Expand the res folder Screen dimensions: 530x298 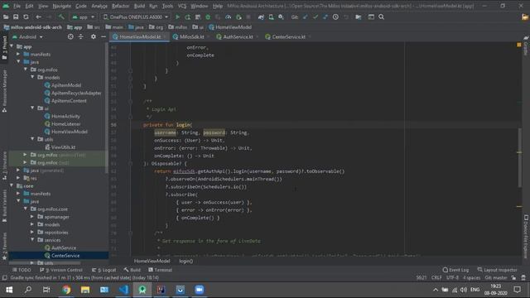coord(18,178)
